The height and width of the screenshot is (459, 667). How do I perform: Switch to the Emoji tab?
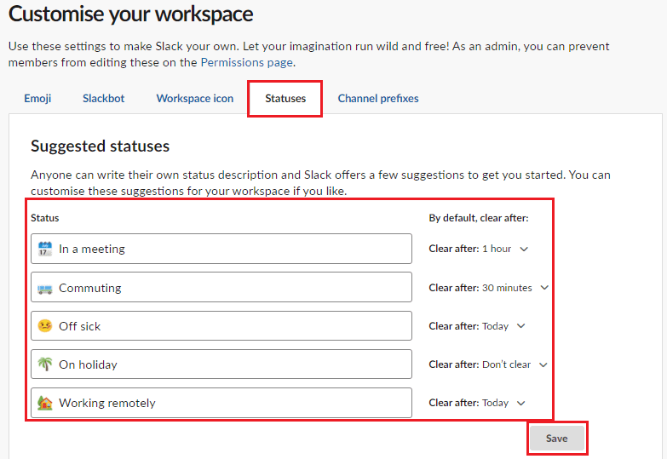(37, 99)
